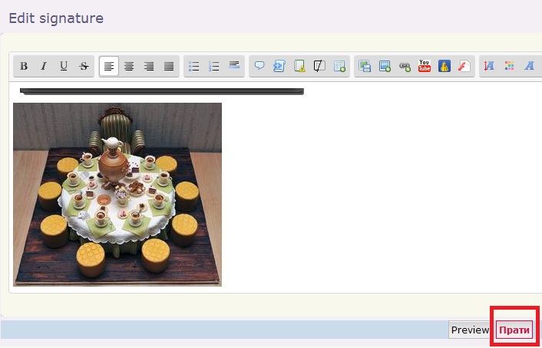Viewport: 542px width, 348px height.
Task: Insert a numbered list
Action: (214, 66)
